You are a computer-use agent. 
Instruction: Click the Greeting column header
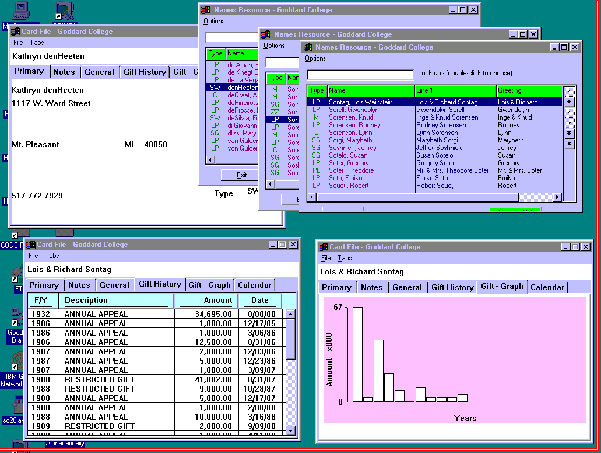tap(529, 91)
